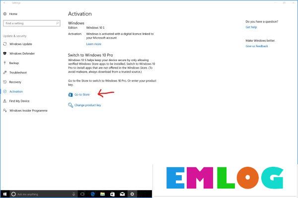Go to Settings Home
298x198 pixels.
[13, 14]
